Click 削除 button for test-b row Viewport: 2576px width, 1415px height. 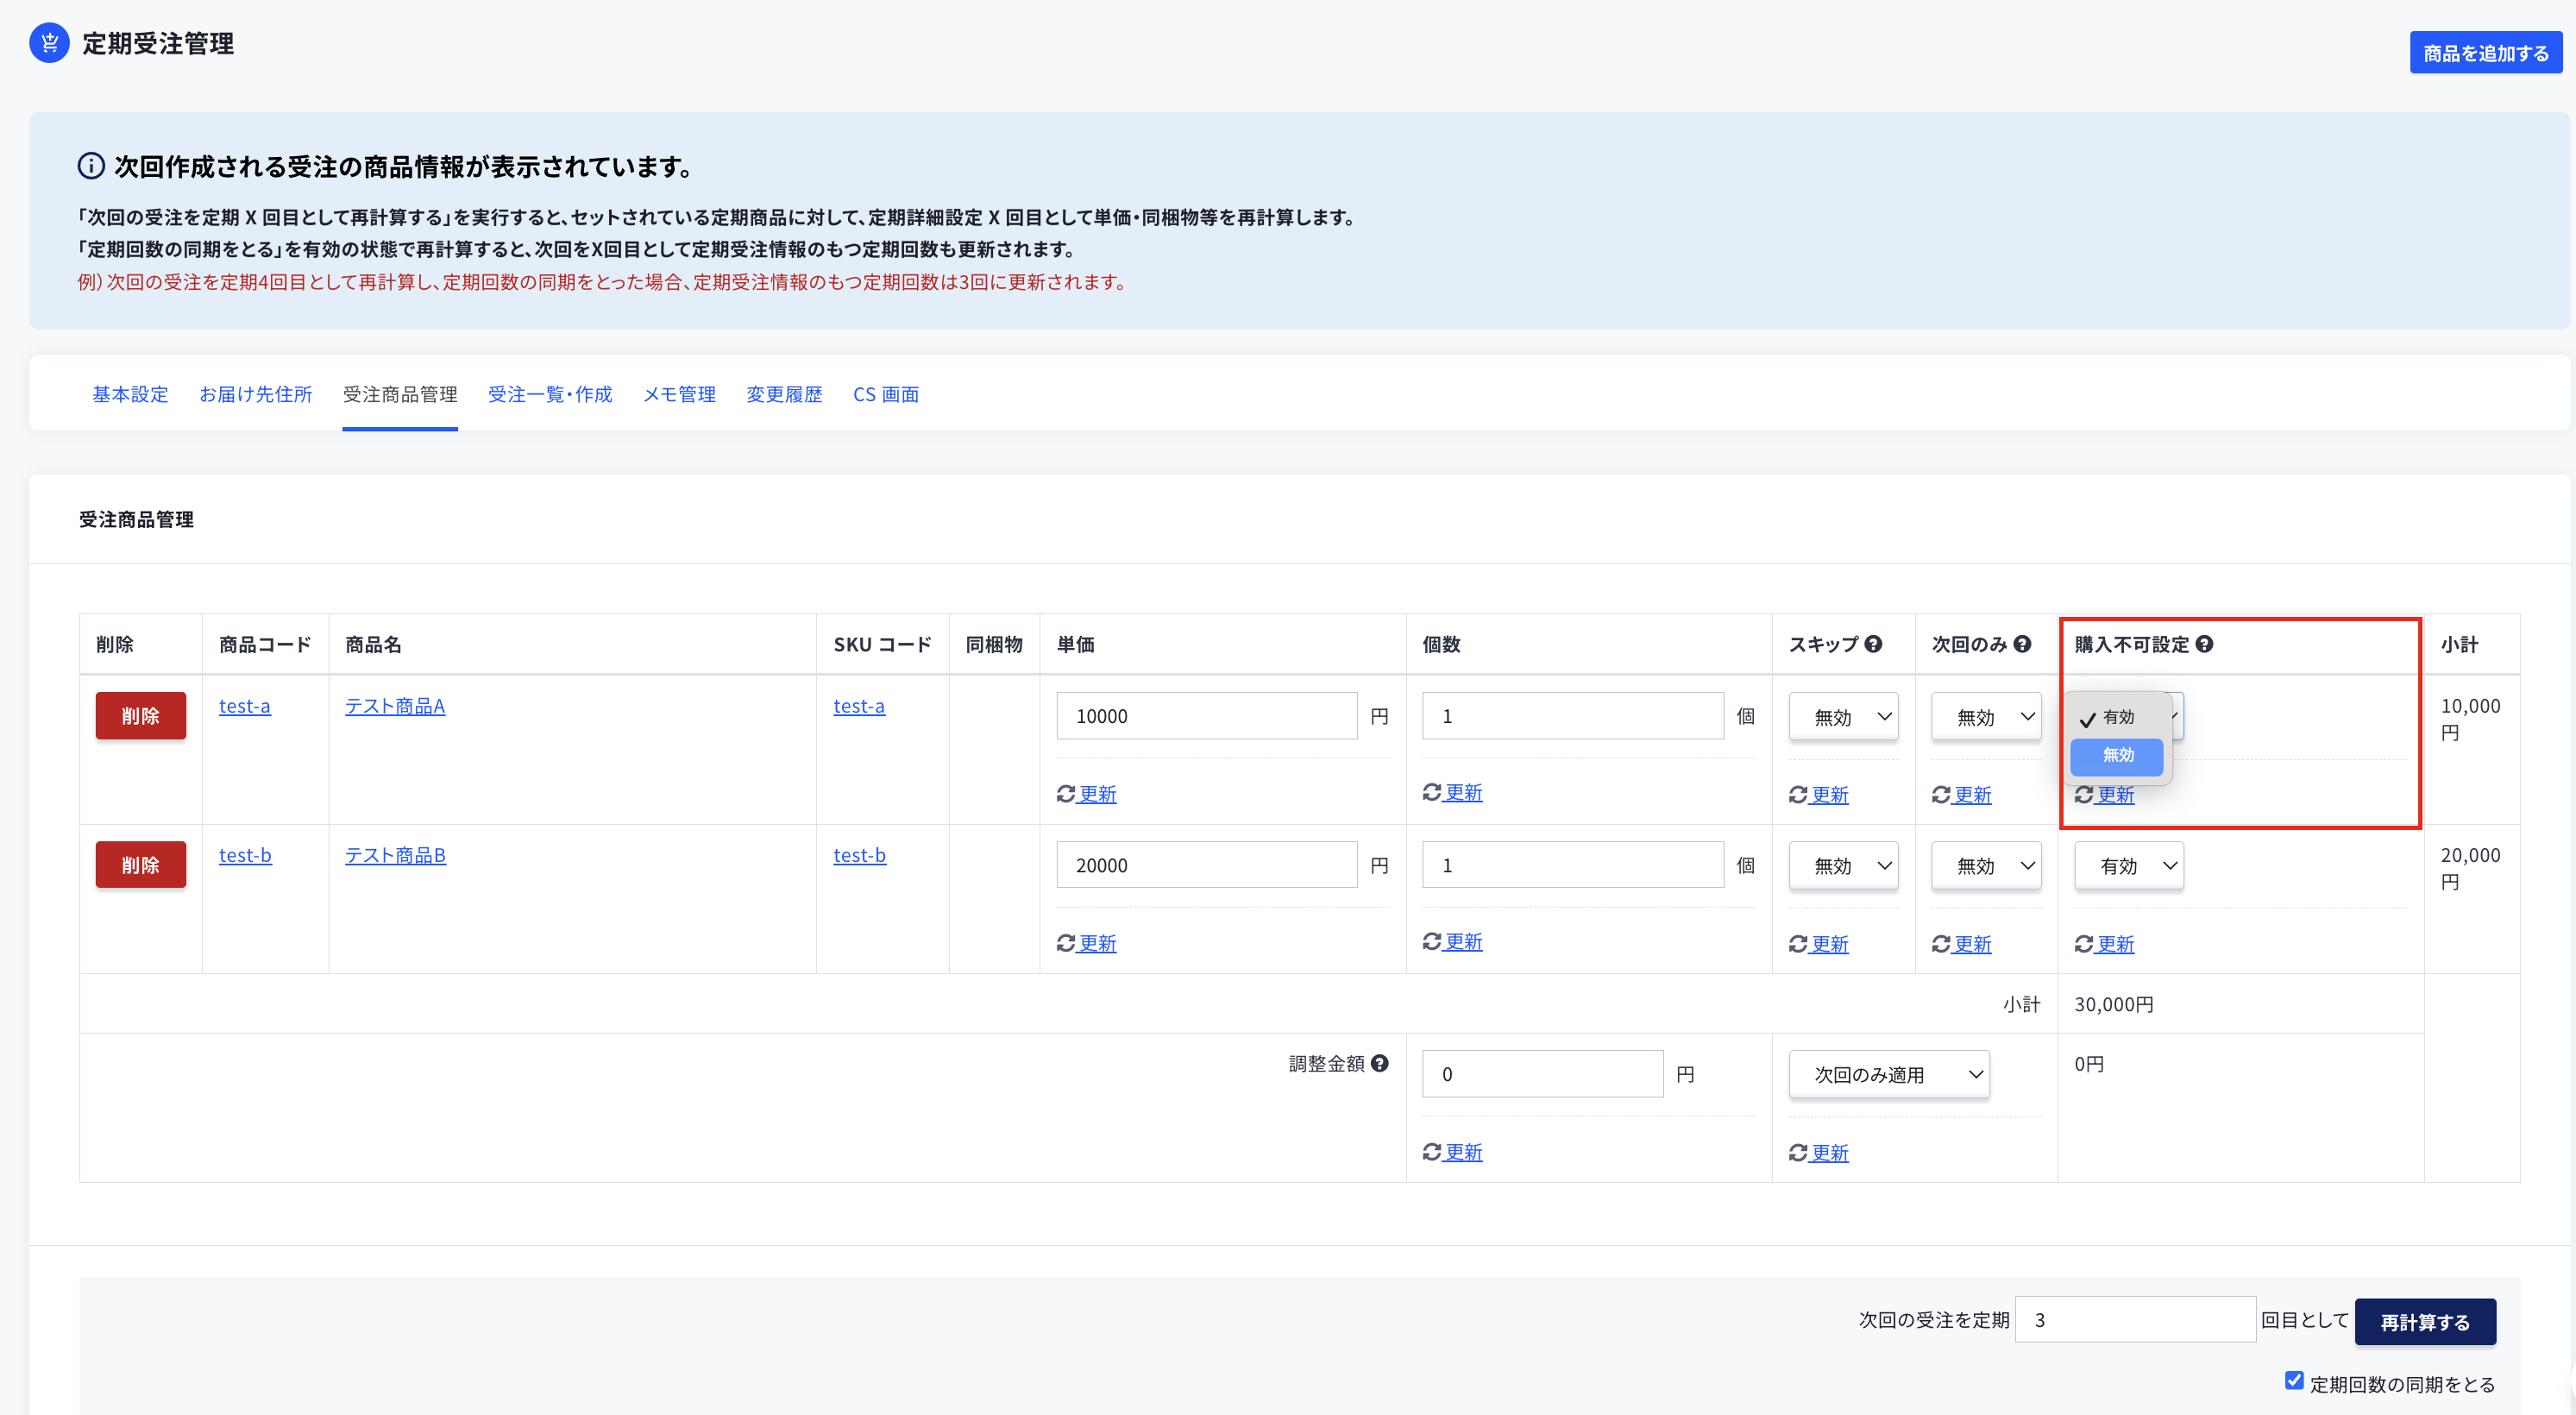point(141,865)
